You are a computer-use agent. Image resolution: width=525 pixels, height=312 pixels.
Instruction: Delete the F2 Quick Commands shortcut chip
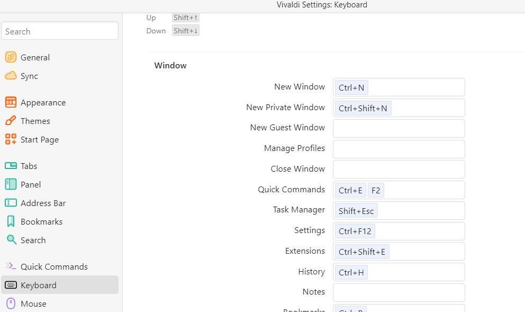coord(375,190)
